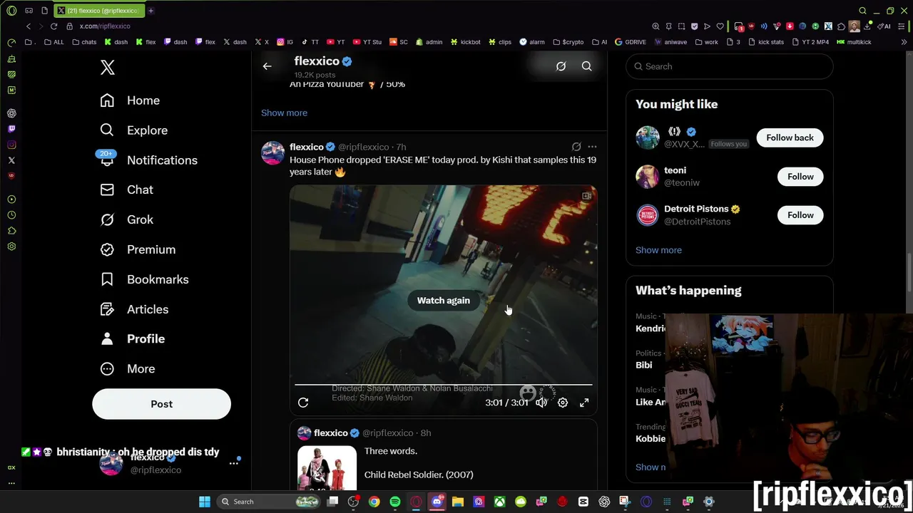
Task: Open the clips bookmark
Action: point(500,42)
